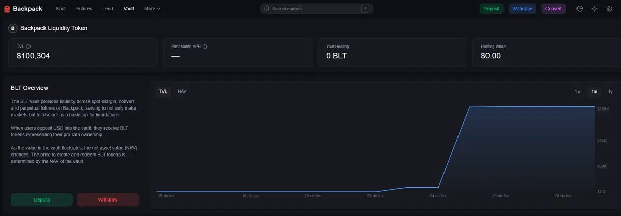621x216 pixels.
Task: Click the search magnifier icon
Action: 267,9
